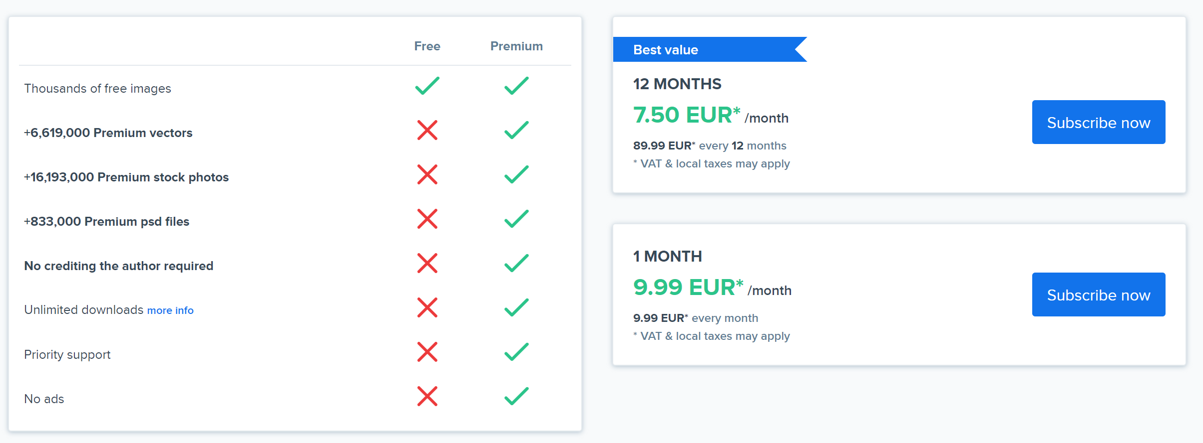Click the red X in Free Unlimited downloads row
Image resolution: width=1203 pixels, height=443 pixels.
click(427, 307)
